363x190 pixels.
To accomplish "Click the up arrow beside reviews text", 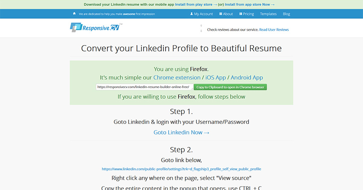I will 201,26.
